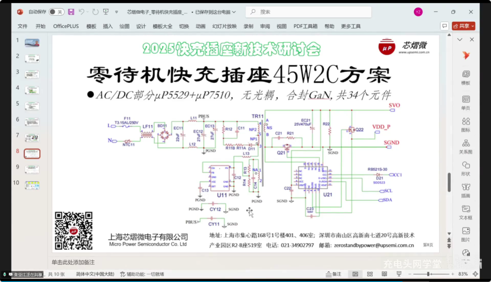Screen dimensions: 491x282
Task: Open the quick access toolbar customize arrow
Action: coord(116,12)
